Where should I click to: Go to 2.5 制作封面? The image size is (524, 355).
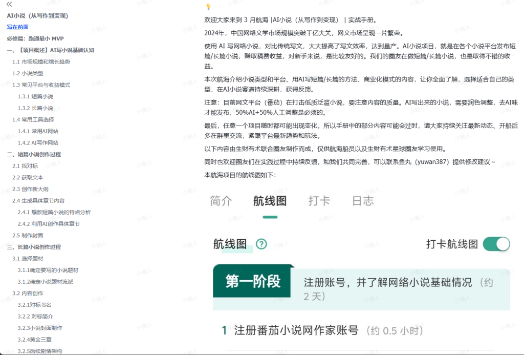[x=28, y=235]
